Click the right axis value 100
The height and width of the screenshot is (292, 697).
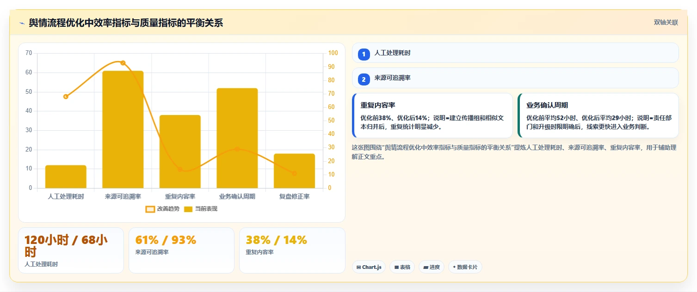point(333,53)
